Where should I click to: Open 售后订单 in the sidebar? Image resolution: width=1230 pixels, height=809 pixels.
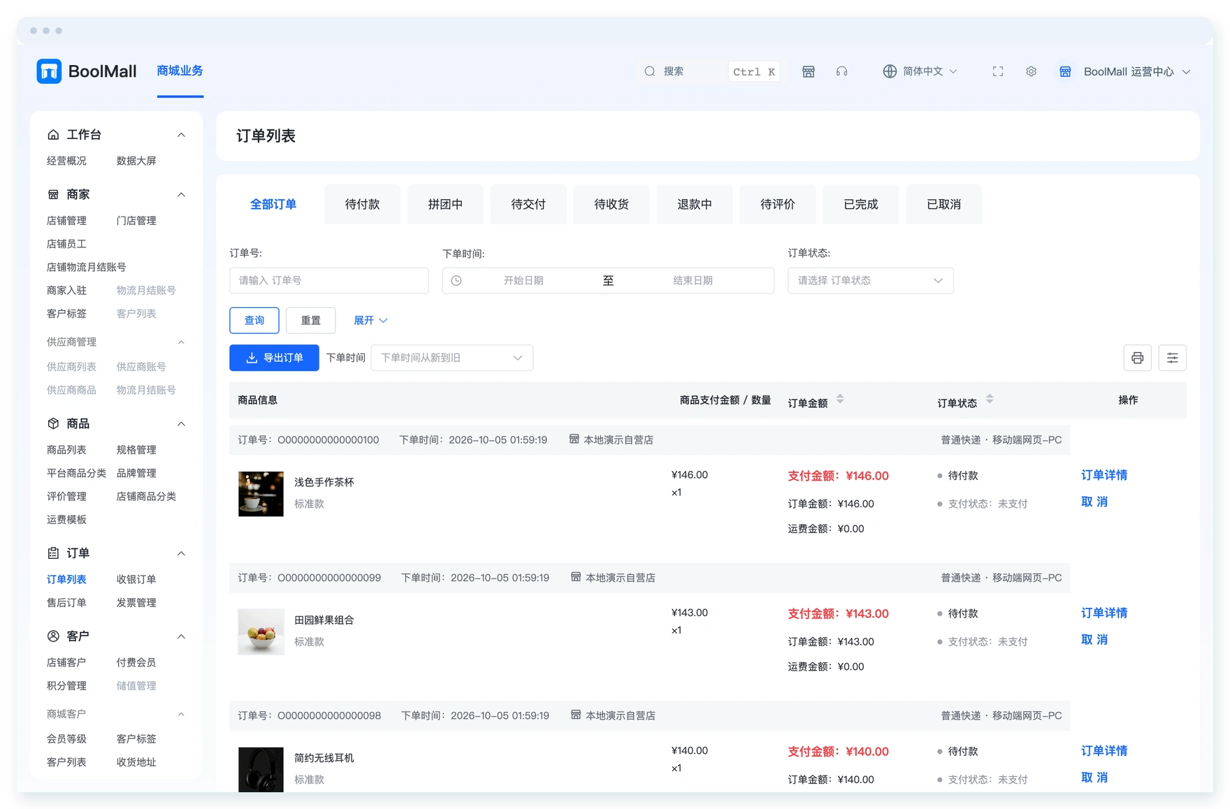click(66, 602)
